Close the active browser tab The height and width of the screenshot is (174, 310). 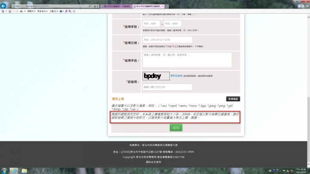163,6
